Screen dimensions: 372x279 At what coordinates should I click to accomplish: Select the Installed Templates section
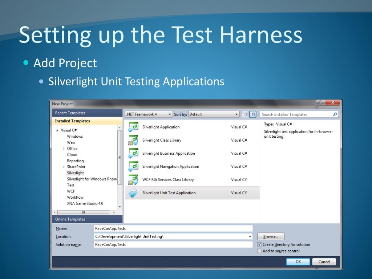click(x=87, y=121)
